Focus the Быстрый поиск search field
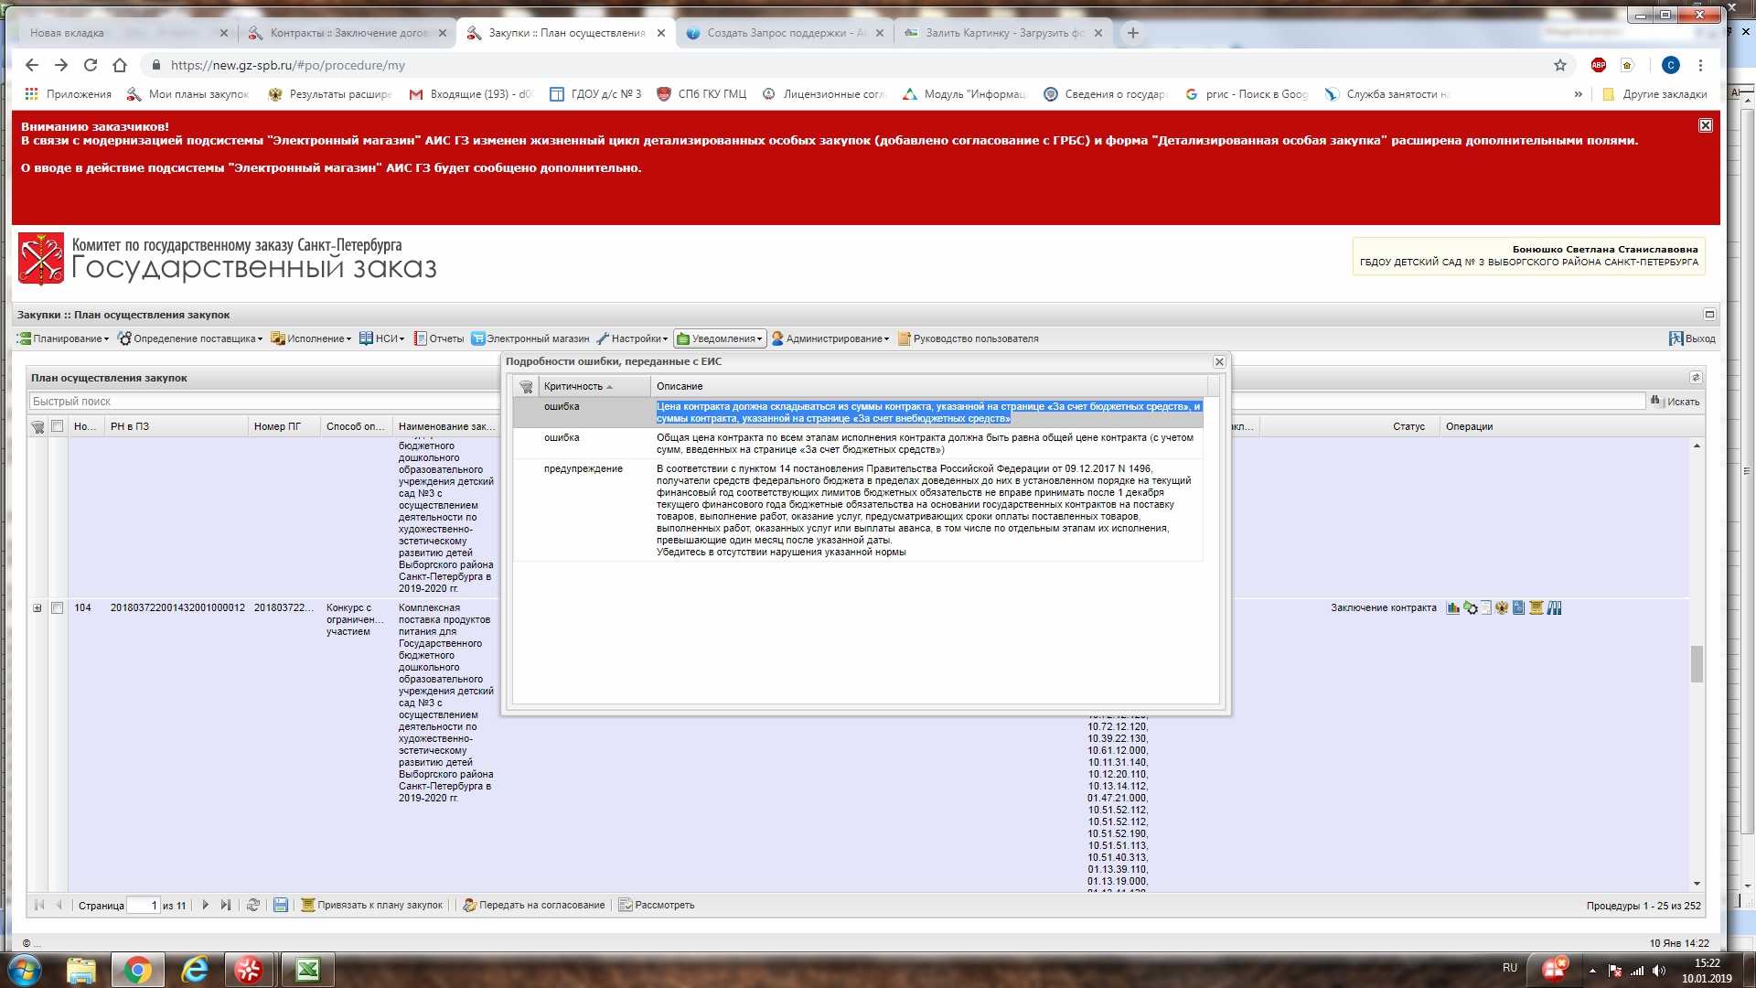This screenshot has height=988, width=1756. 837,402
